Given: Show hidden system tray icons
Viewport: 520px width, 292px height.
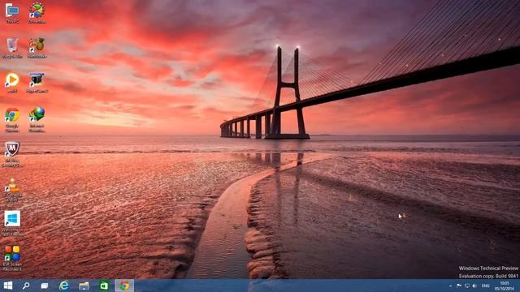Looking at the screenshot, I should 450,286.
